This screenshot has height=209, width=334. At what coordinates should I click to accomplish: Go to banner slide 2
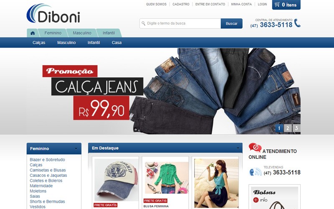point(288,128)
